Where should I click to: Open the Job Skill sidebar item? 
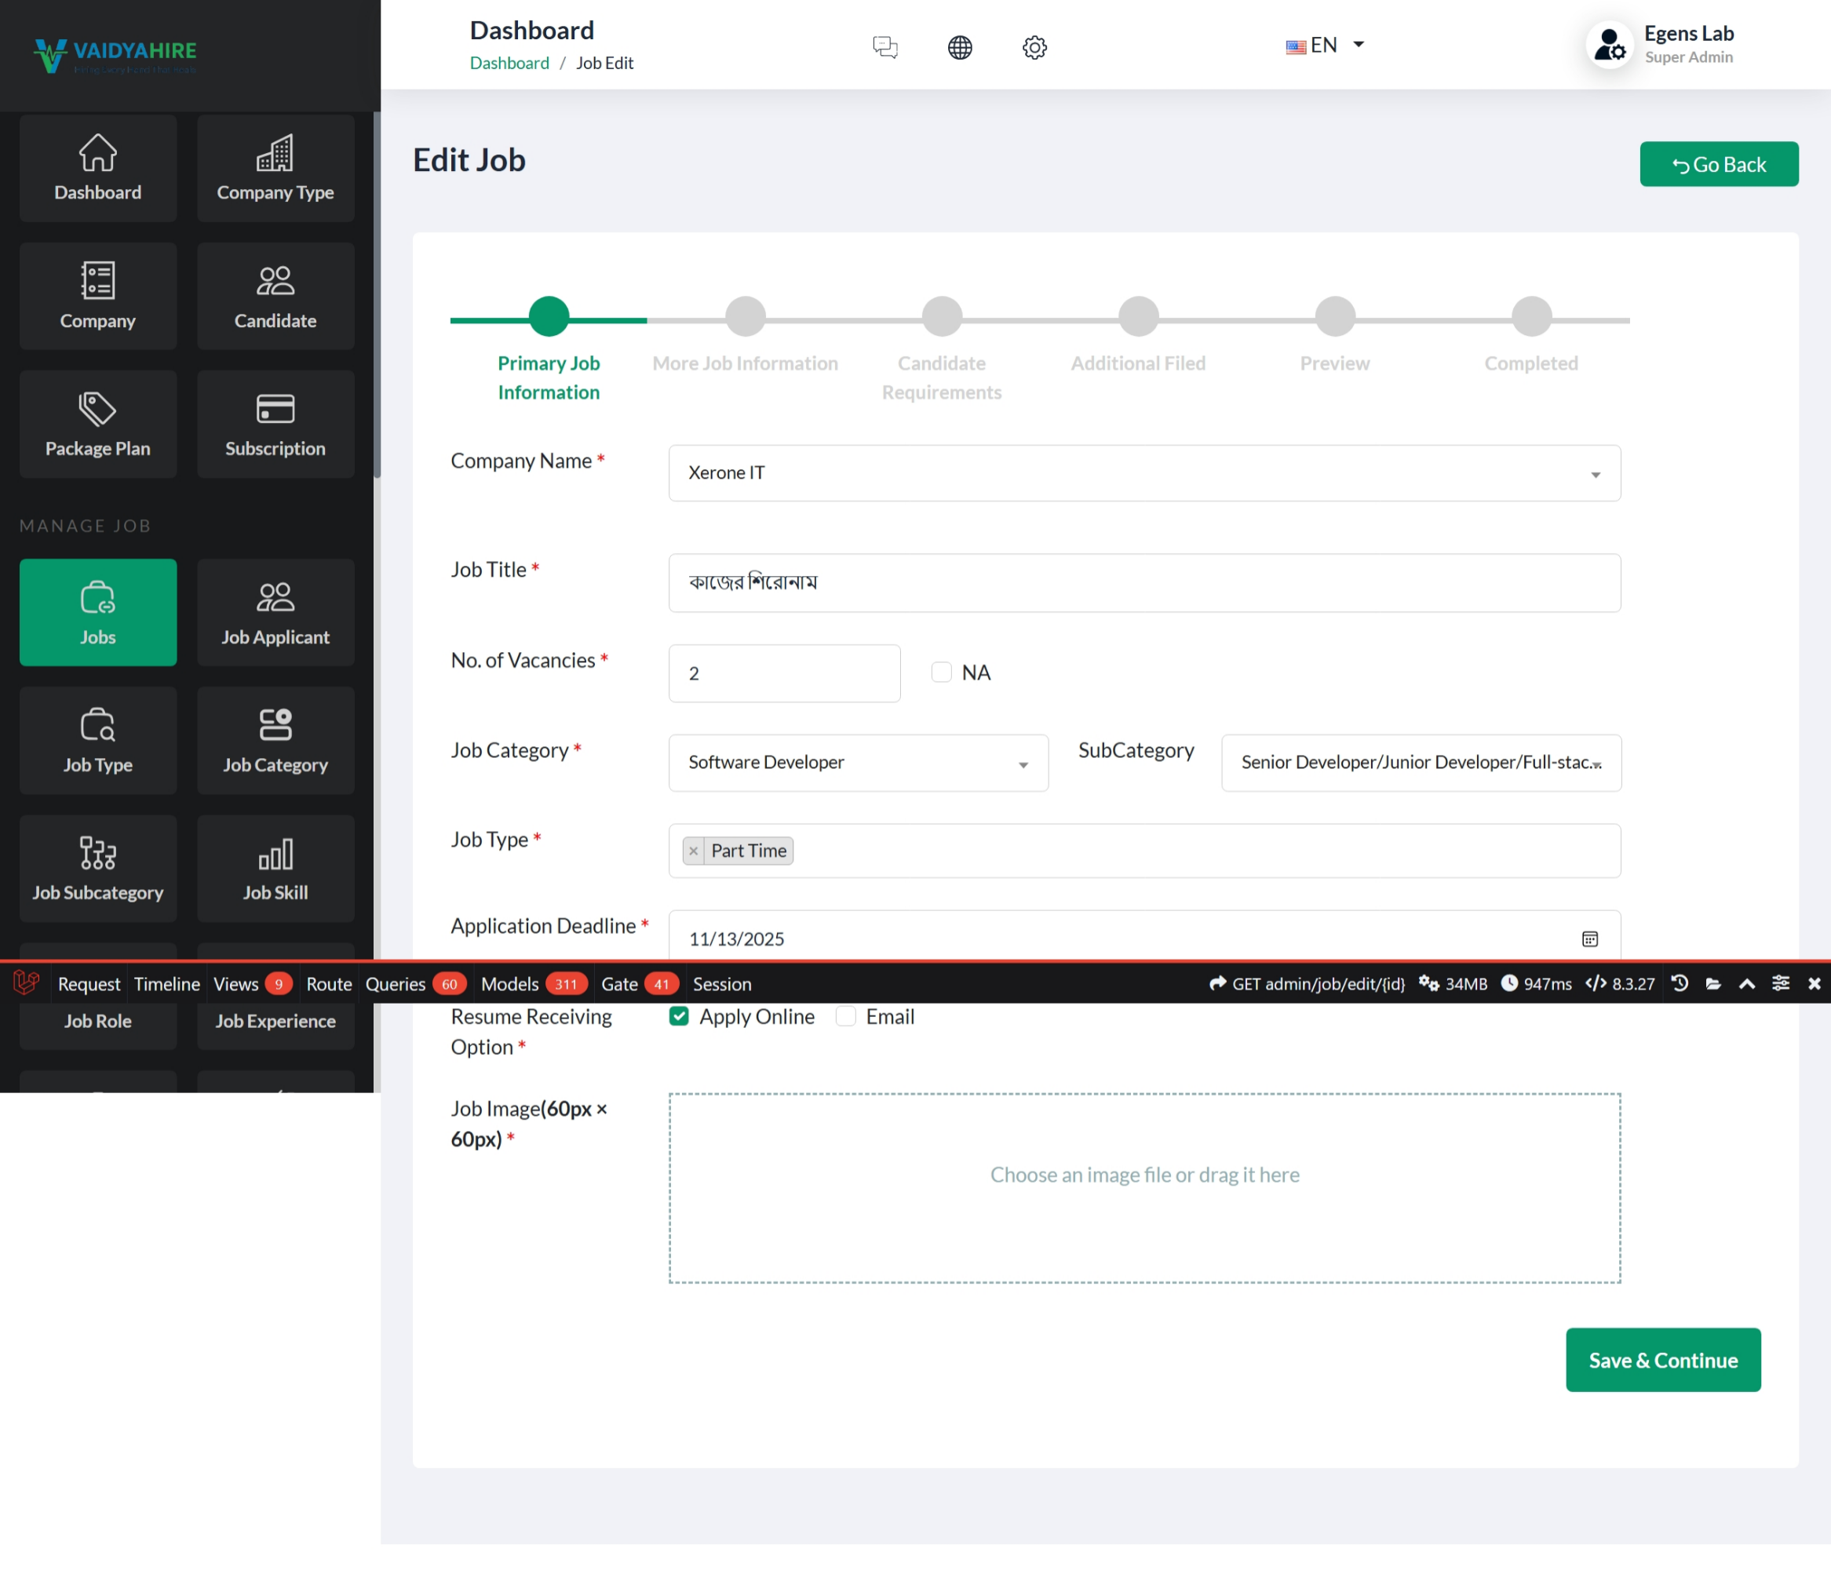click(275, 869)
